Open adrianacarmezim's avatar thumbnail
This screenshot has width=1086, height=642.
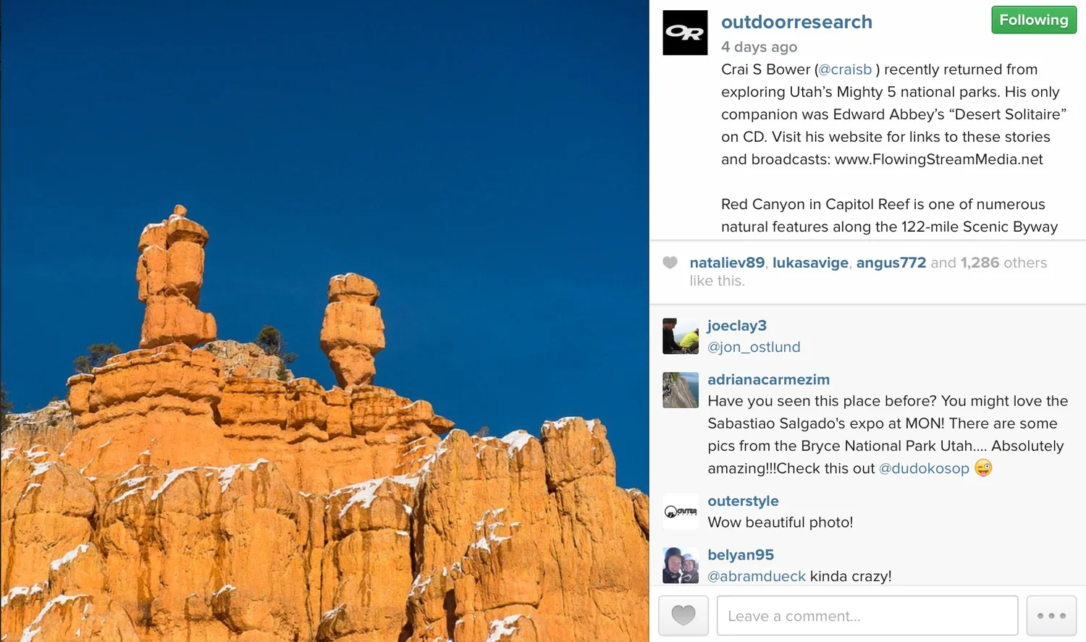[681, 390]
